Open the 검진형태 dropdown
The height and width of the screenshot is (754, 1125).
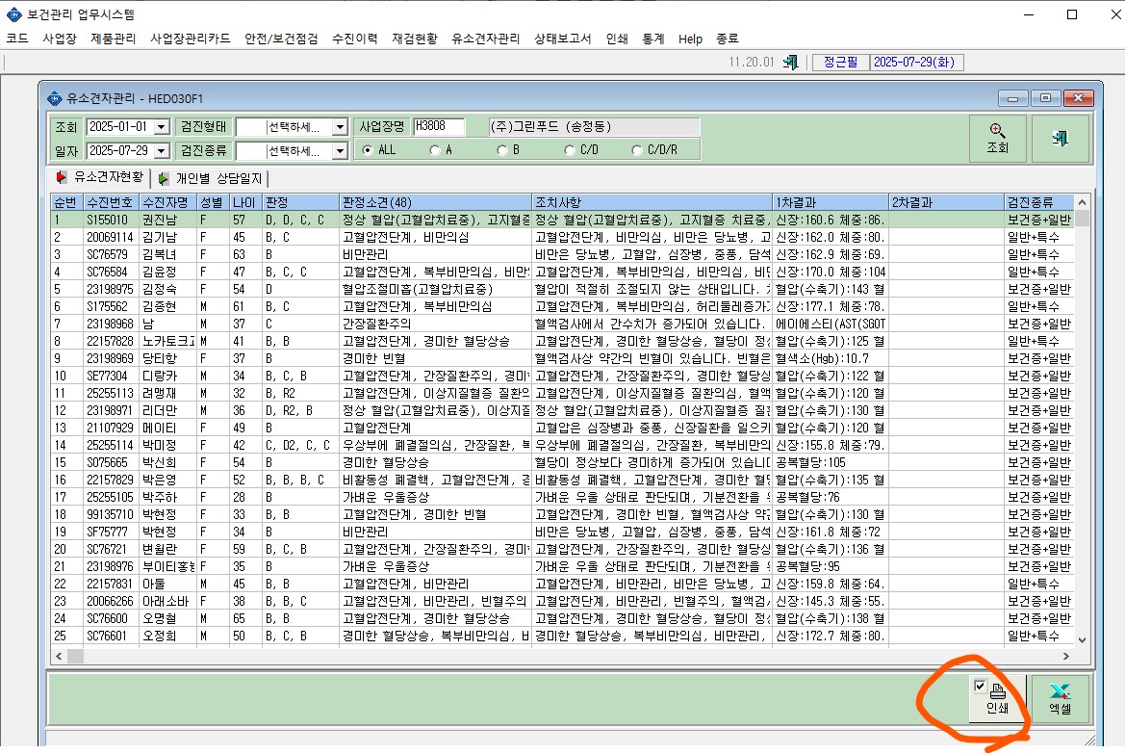(x=340, y=127)
